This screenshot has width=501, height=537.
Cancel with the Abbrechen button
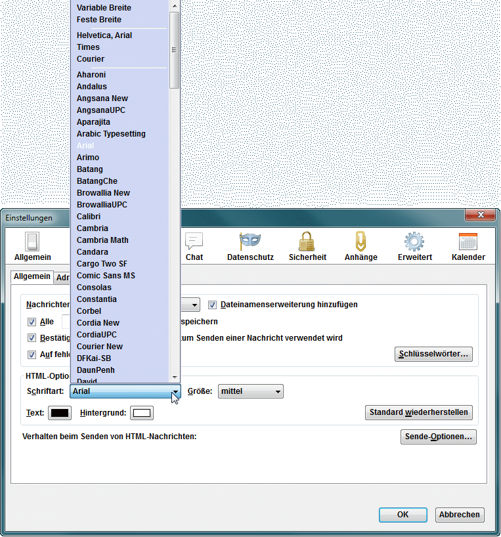coord(460,515)
